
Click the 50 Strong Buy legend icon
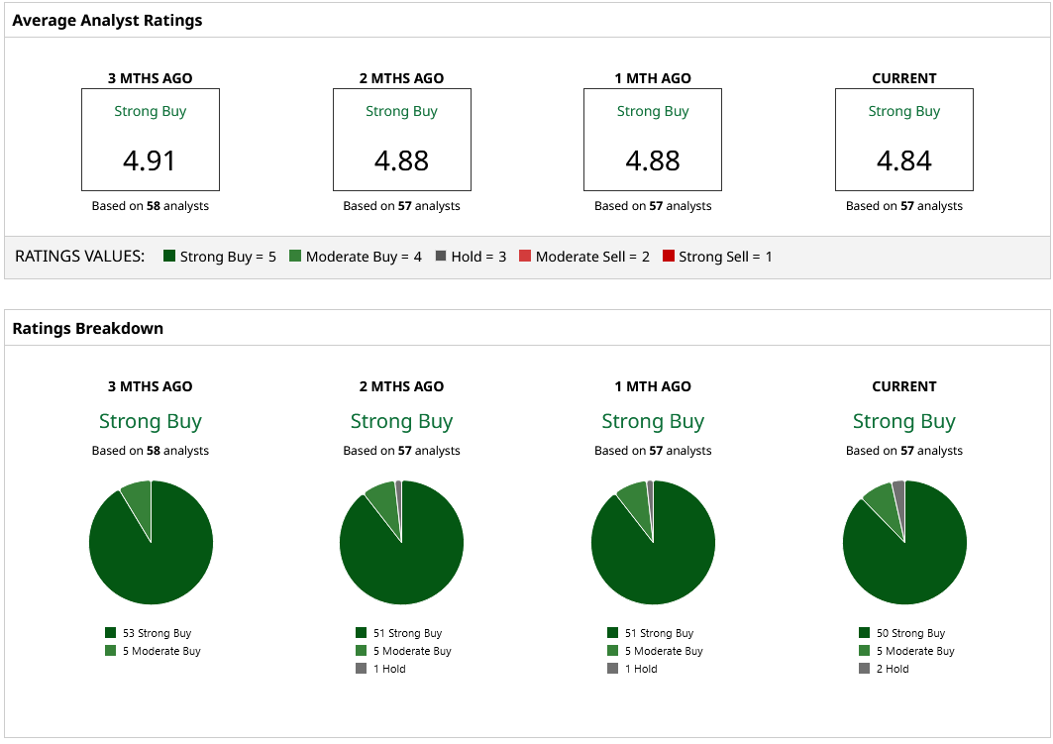click(x=865, y=632)
